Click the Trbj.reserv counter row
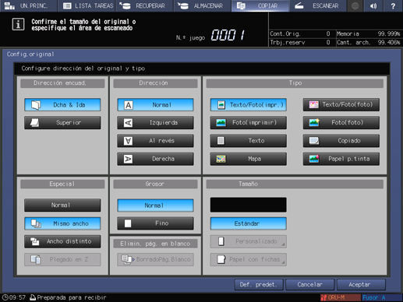 pyautogui.click(x=300, y=42)
